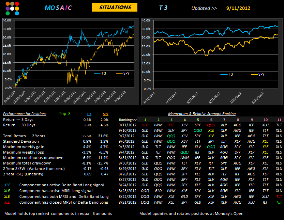The width and height of the screenshot is (284, 220).
Task: Click the green dot in the Mosaic logo
Action: tap(8, 13)
